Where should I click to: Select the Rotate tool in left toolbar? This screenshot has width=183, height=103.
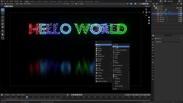click(3, 20)
